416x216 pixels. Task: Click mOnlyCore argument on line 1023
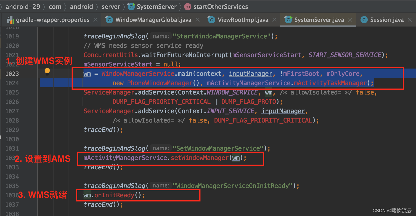click(343, 74)
